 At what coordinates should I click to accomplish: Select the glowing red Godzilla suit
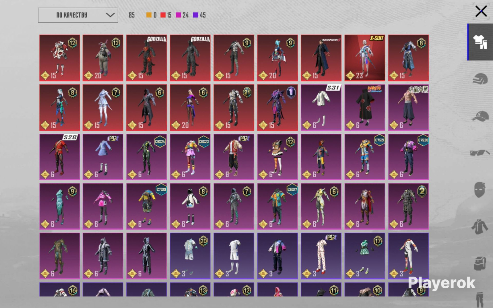point(146,58)
